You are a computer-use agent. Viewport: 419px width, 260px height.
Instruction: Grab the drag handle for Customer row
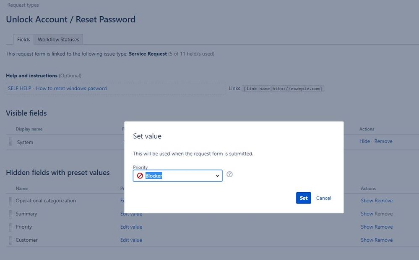[x=11, y=240]
